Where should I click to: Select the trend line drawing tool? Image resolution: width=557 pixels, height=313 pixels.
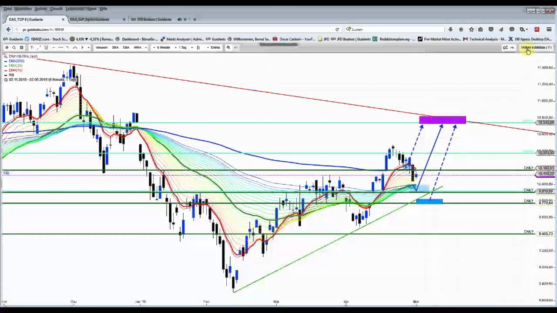pyautogui.click(x=39, y=47)
